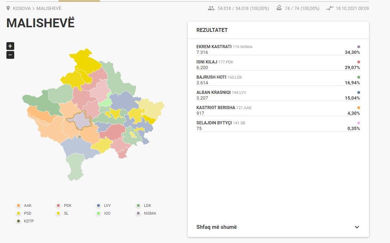Image resolution: width=390 pixels, height=243 pixels.
Task: Select Isni Kilaj candidate row
Action: tap(278, 65)
